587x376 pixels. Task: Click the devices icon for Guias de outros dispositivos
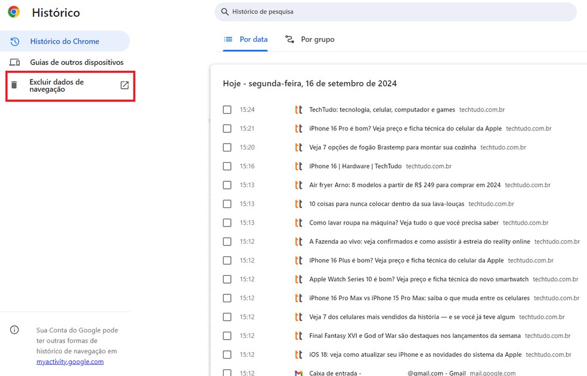coord(15,63)
